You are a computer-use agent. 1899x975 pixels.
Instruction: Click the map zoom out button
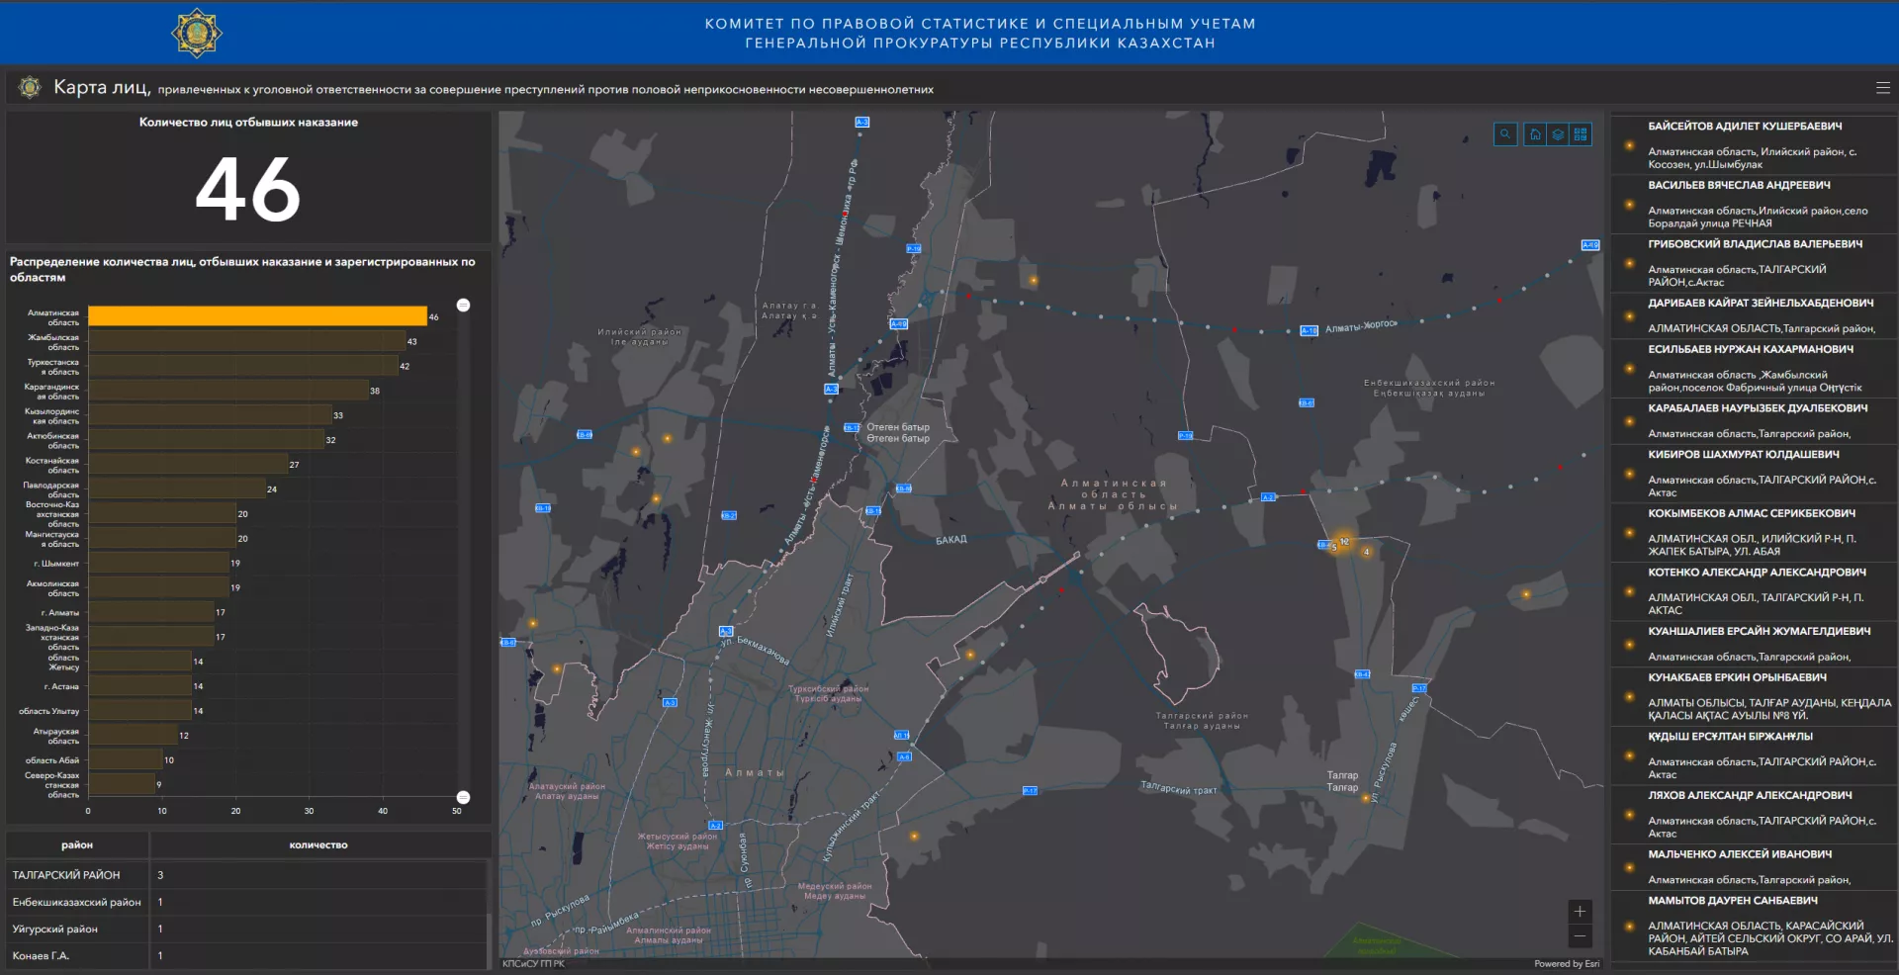(1580, 935)
